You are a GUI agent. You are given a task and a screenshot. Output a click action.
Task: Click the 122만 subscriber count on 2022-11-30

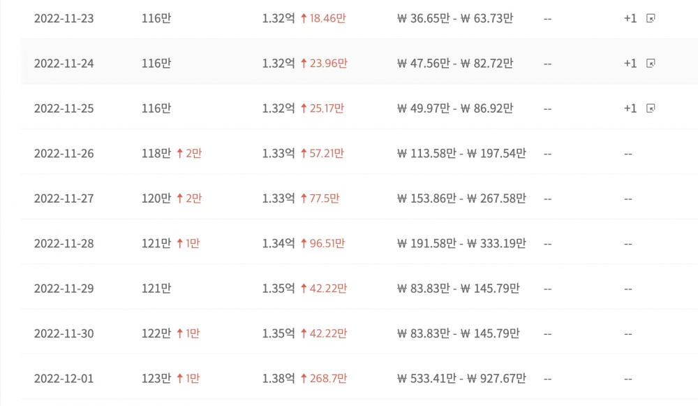[x=156, y=333]
